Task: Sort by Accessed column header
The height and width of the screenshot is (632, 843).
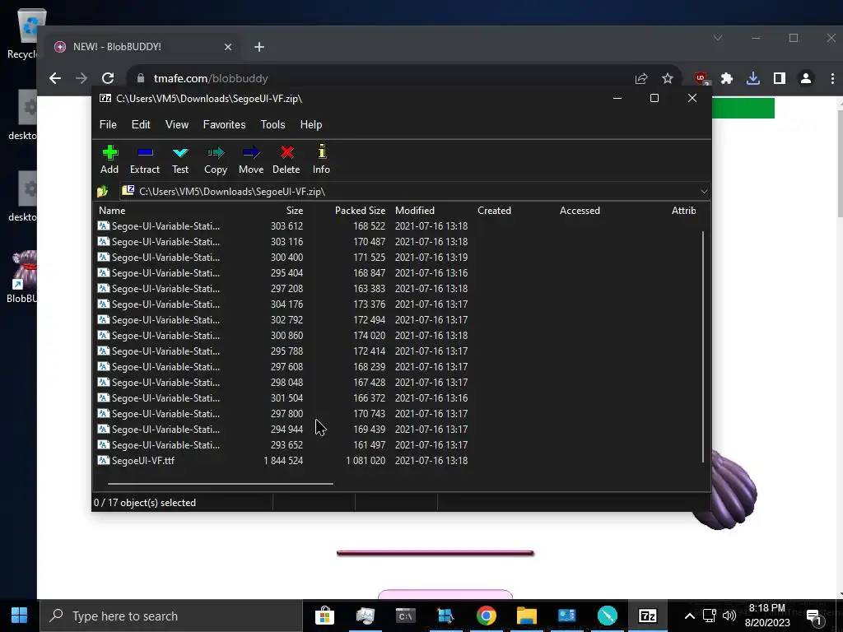Action: tap(580, 211)
